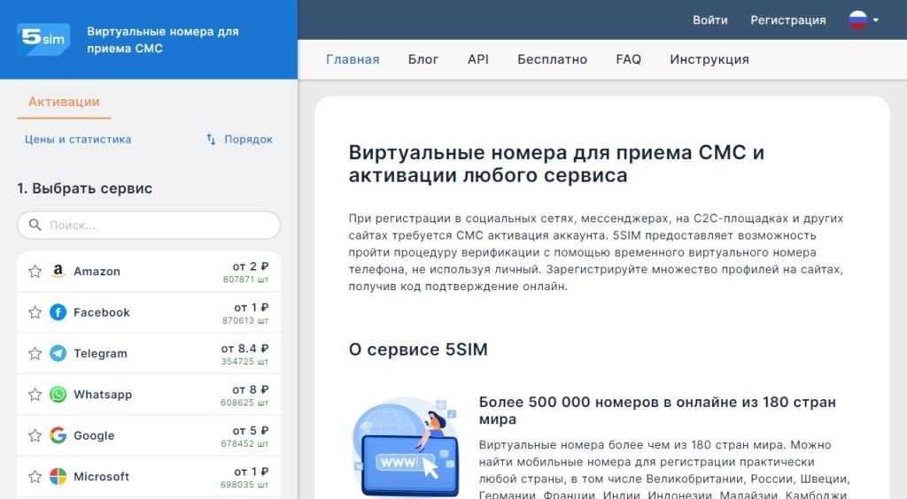Toggle favorite star for Telegram
The image size is (907, 499).
coord(35,353)
